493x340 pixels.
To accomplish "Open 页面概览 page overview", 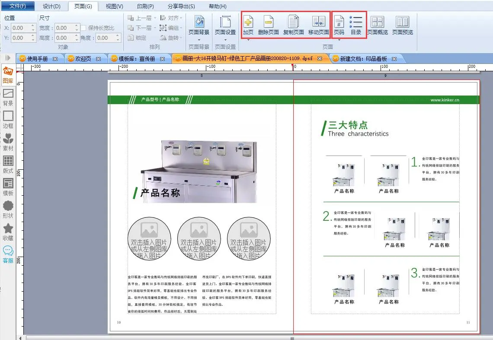I will pos(378,25).
